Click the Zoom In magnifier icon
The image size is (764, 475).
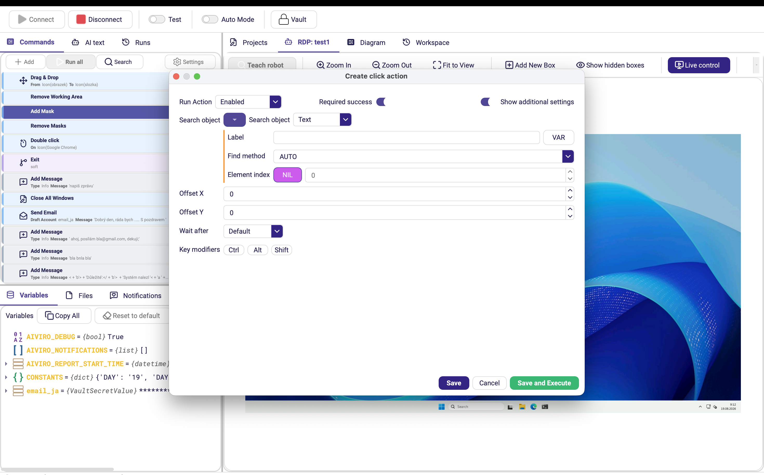[x=320, y=65]
